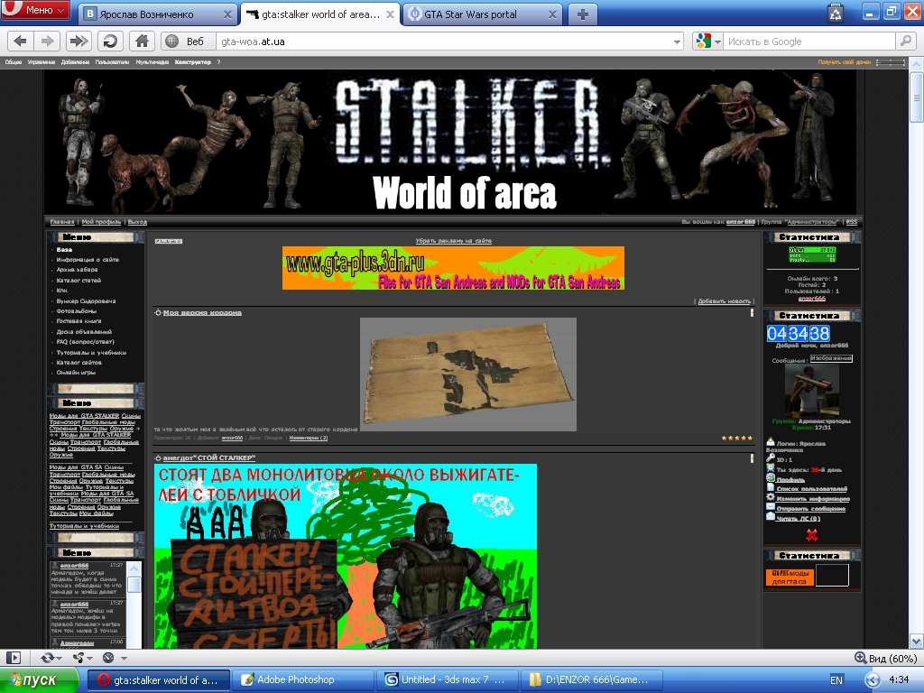924x693 pixels.
Task: Click the Выход link
Action: (x=137, y=222)
